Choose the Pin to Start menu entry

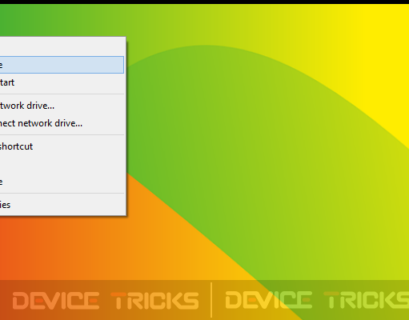coord(62,82)
